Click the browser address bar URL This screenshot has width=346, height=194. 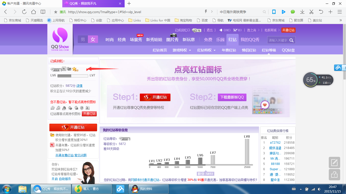[105, 12]
